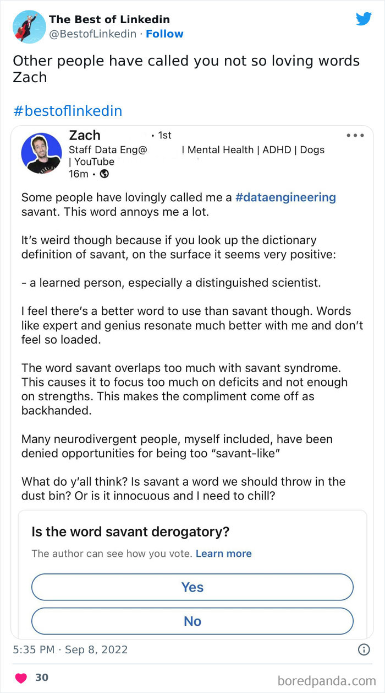Select No on the savant poll
The width and height of the screenshot is (385, 693).
(x=192, y=621)
